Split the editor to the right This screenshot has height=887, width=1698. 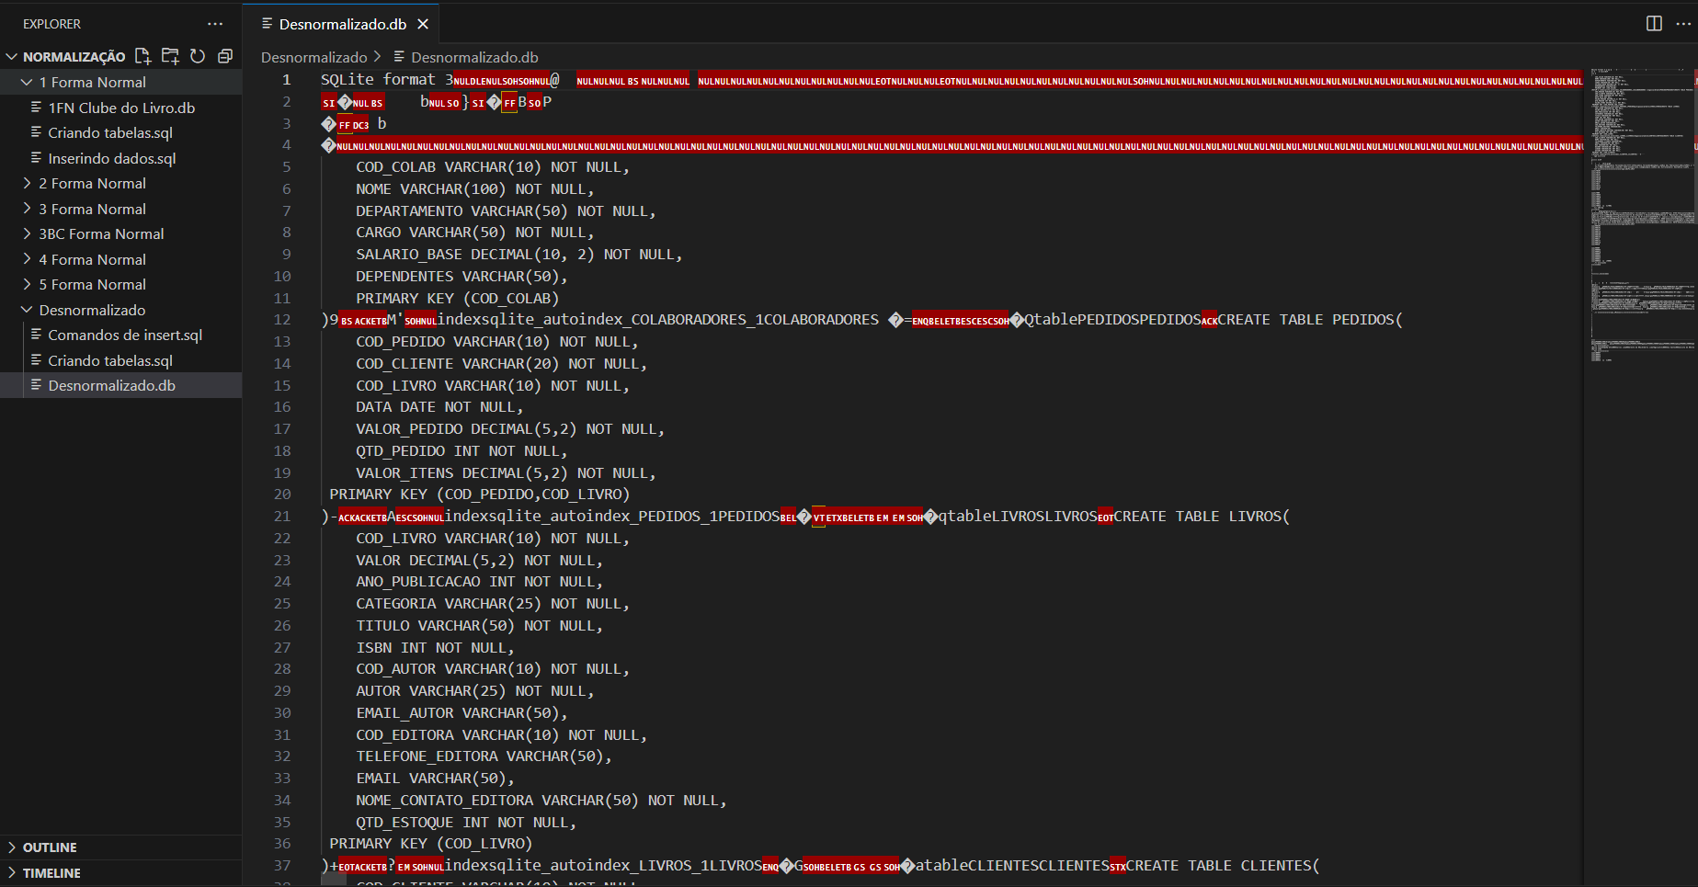(1654, 24)
